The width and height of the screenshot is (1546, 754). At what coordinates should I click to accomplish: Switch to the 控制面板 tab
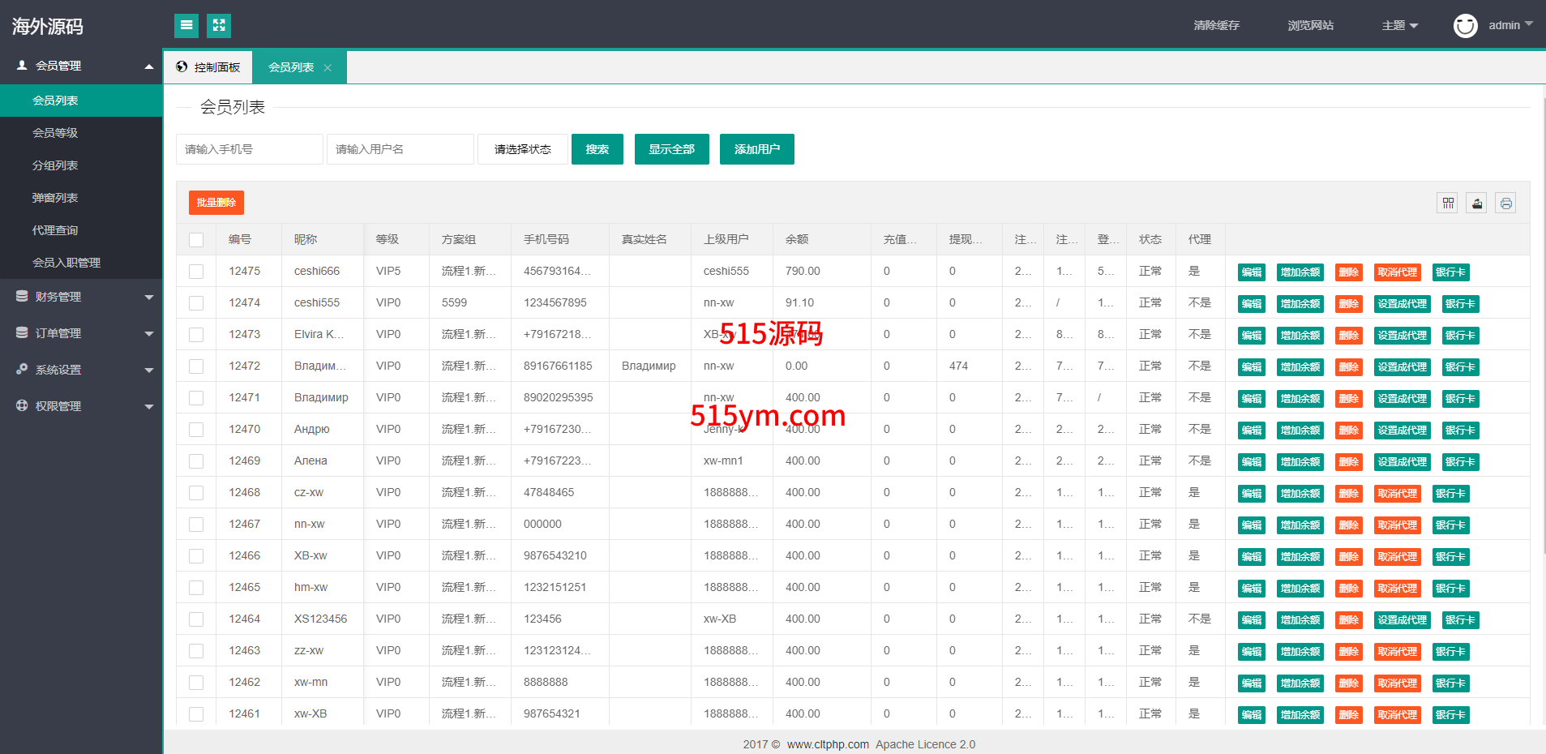(x=209, y=67)
